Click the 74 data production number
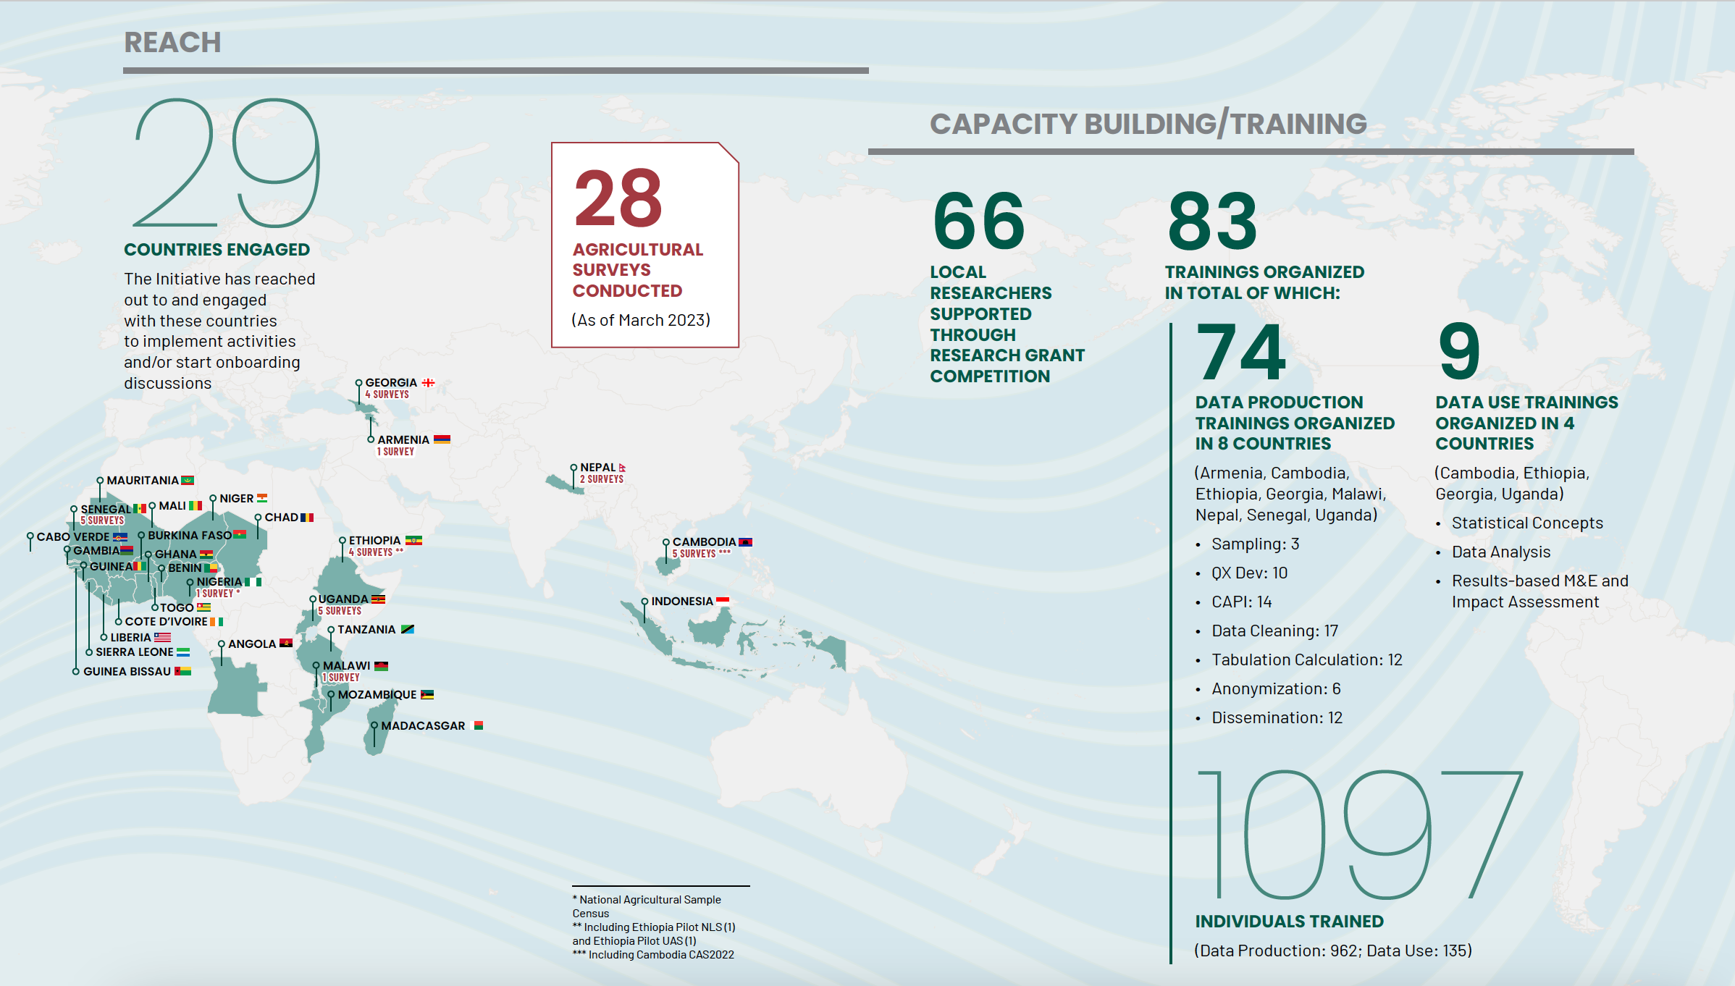Viewport: 1735px width, 986px height. coord(1241,353)
